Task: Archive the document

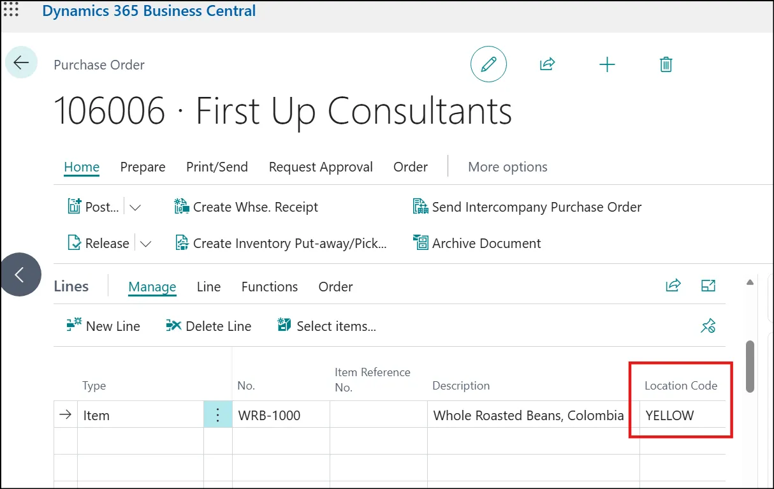Action: [x=477, y=243]
